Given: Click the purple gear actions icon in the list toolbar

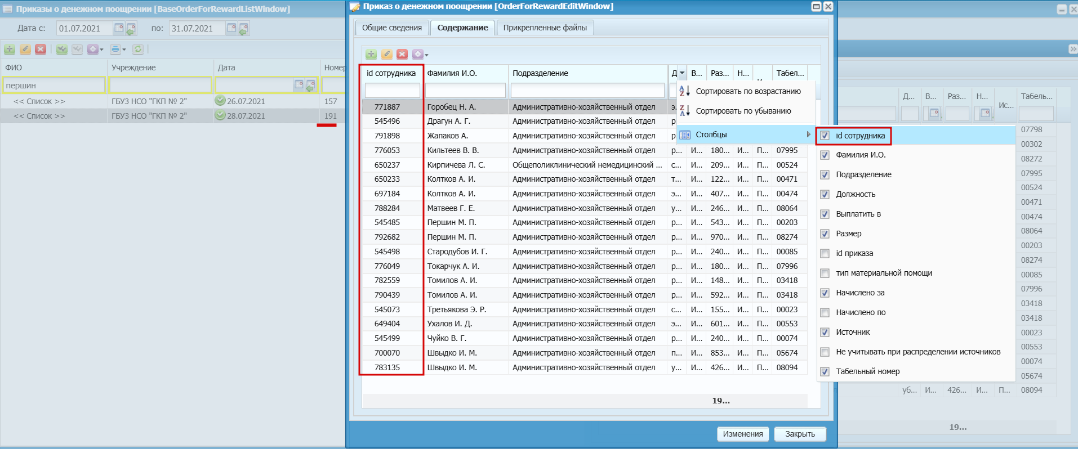Looking at the screenshot, I should [x=93, y=50].
